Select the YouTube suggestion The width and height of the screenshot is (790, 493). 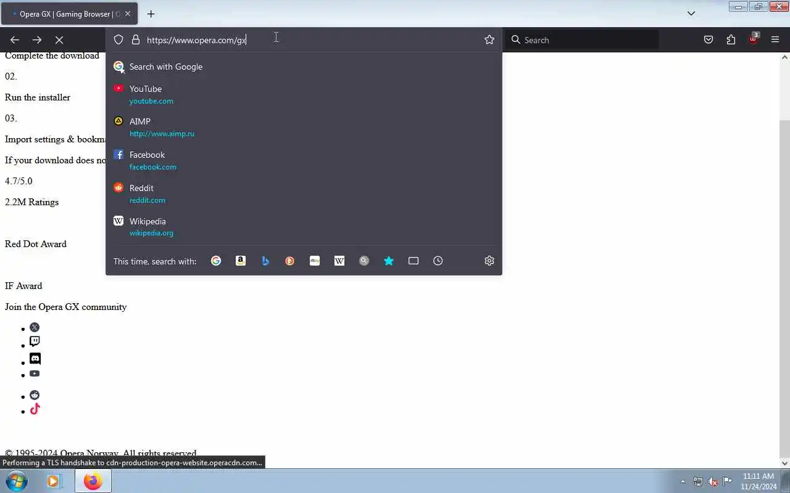(x=304, y=94)
